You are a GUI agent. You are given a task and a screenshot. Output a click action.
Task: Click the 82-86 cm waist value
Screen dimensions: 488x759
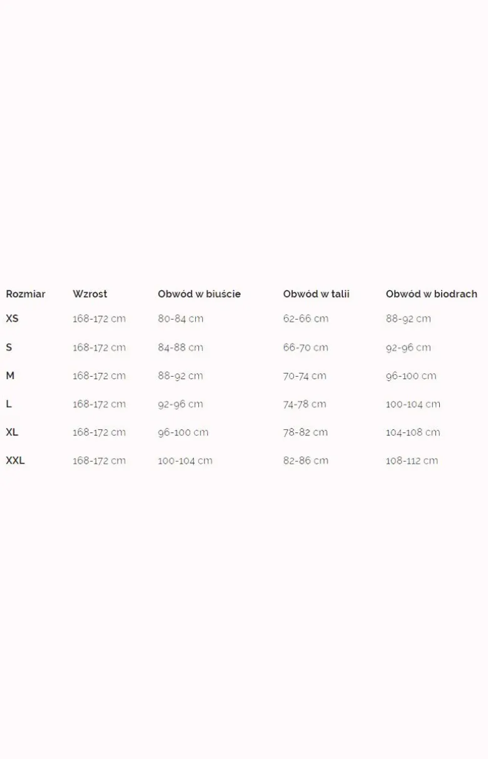305,461
